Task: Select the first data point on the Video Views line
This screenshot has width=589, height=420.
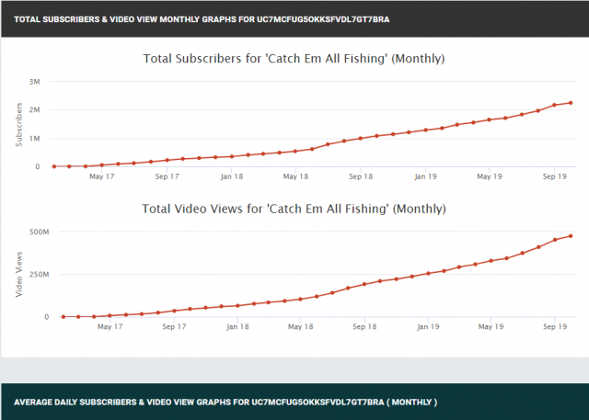Action: pos(64,317)
